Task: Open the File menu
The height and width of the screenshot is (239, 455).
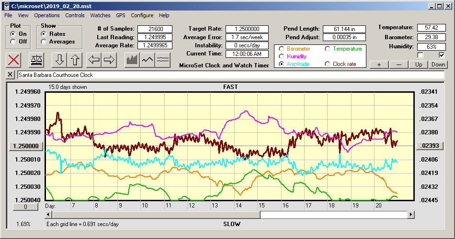Action: (8, 15)
